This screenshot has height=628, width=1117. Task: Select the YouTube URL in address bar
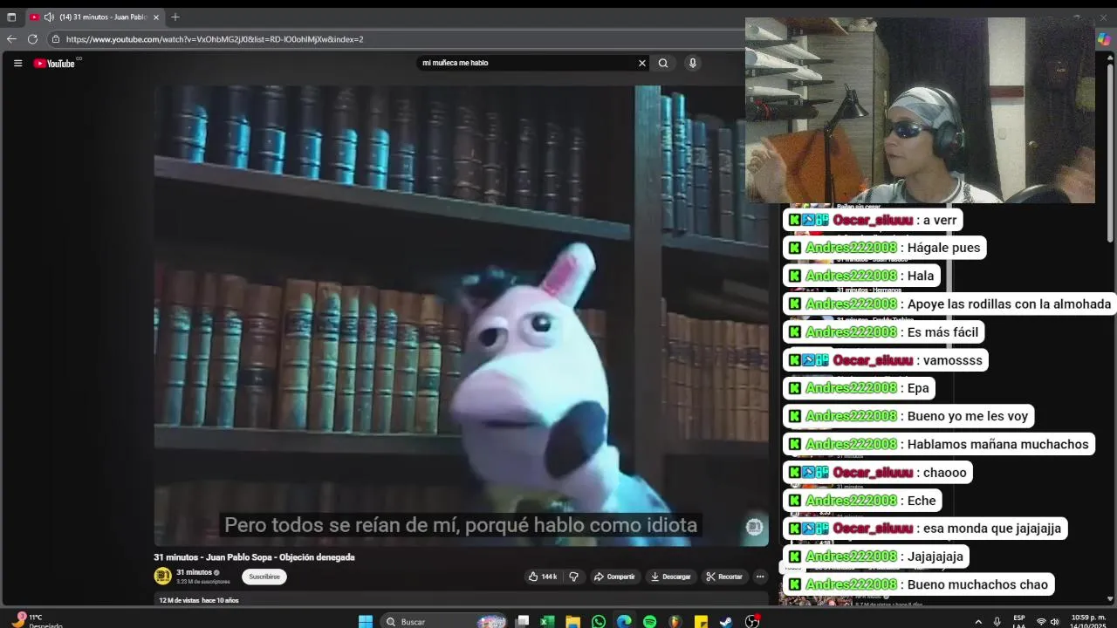[x=215, y=39]
